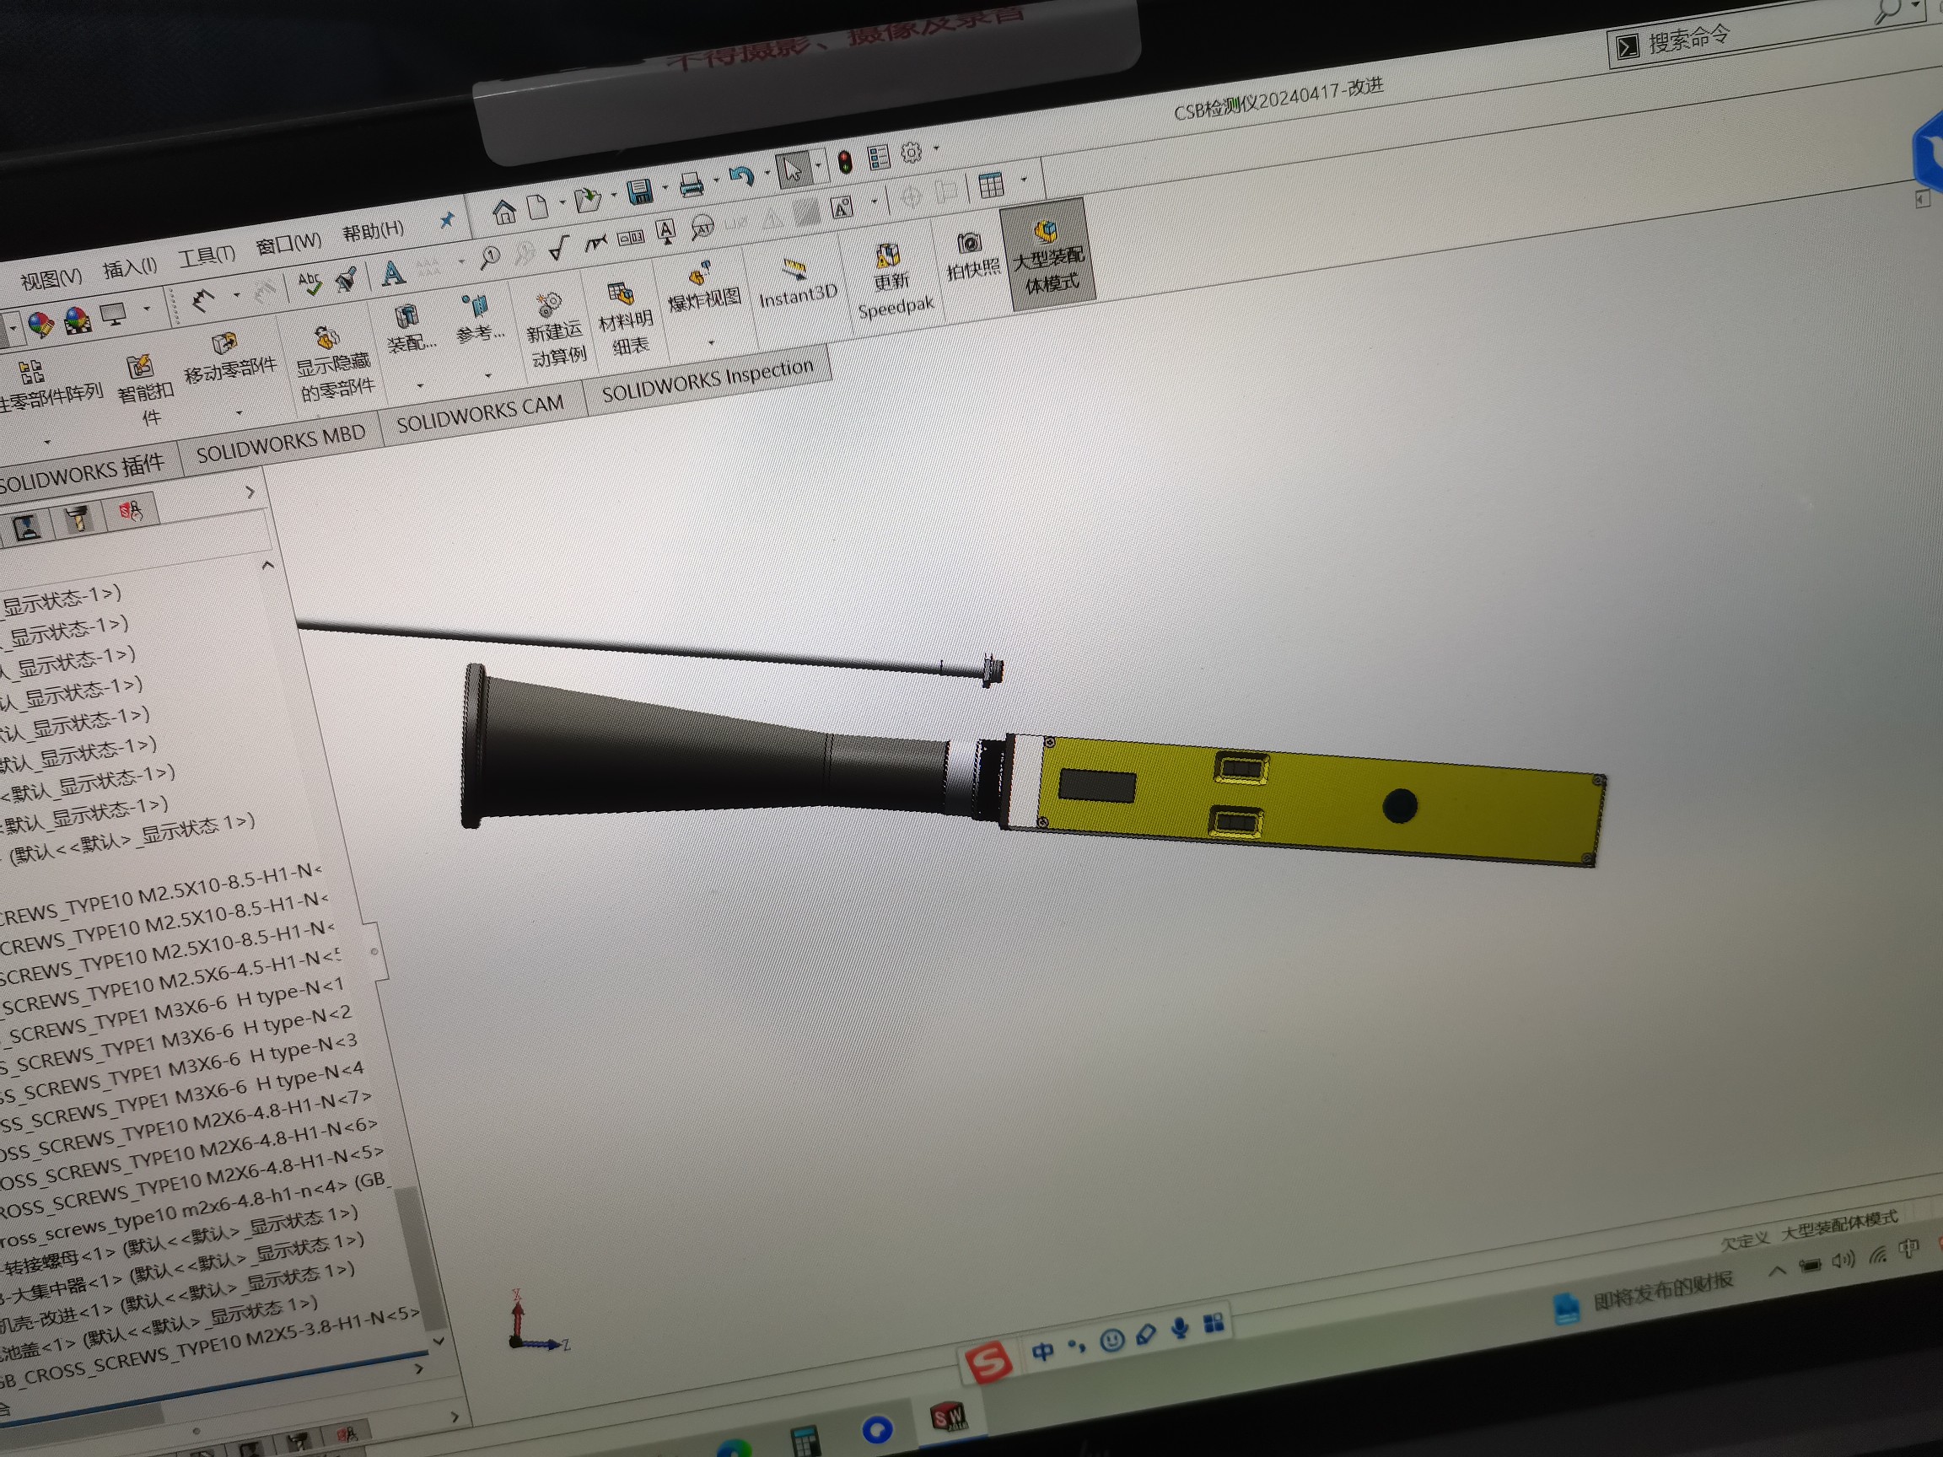
Task: Expand Reference Geometry (参考...) dropdown arrow
Action: (x=488, y=375)
